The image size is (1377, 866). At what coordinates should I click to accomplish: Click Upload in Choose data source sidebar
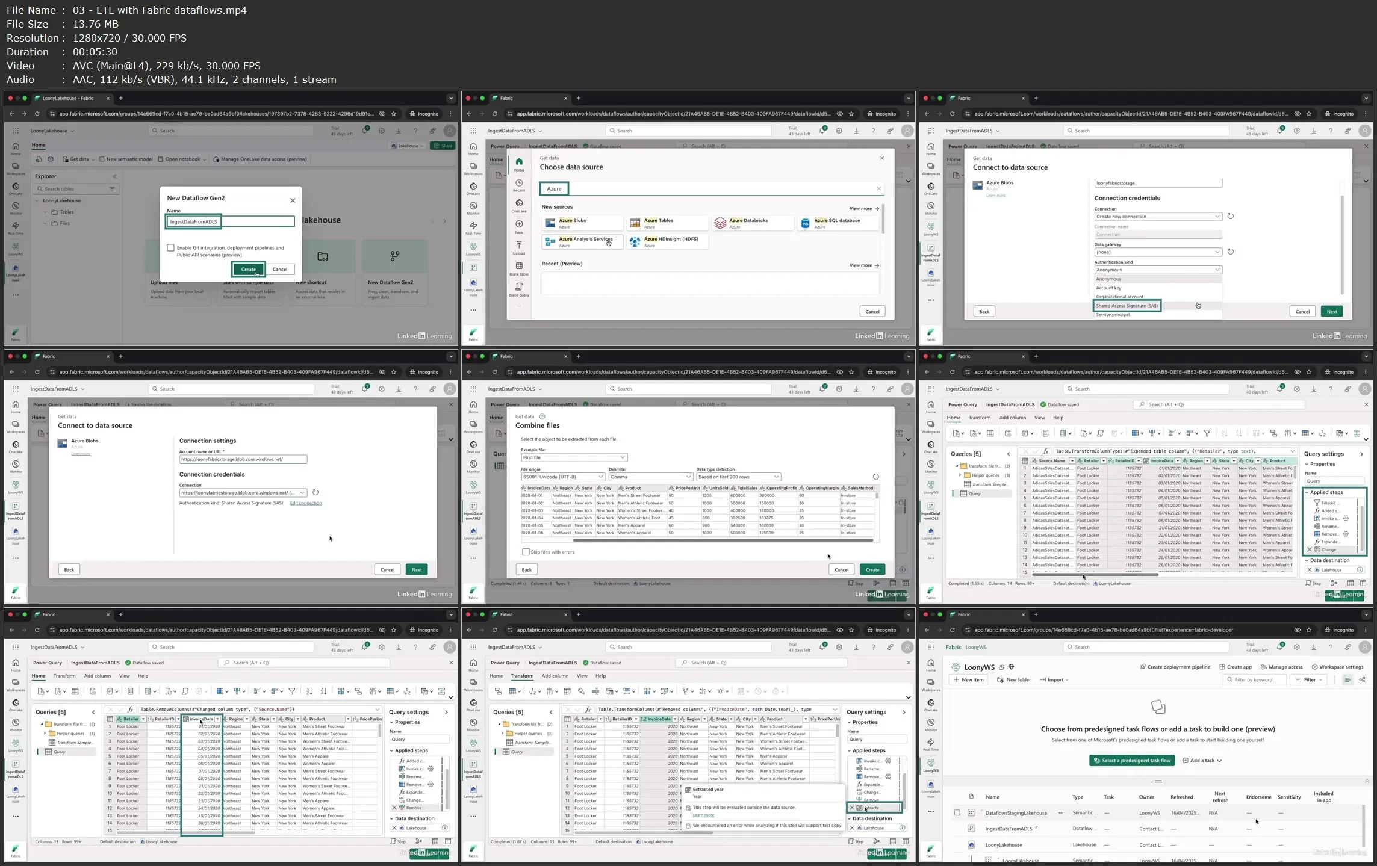[x=518, y=247]
